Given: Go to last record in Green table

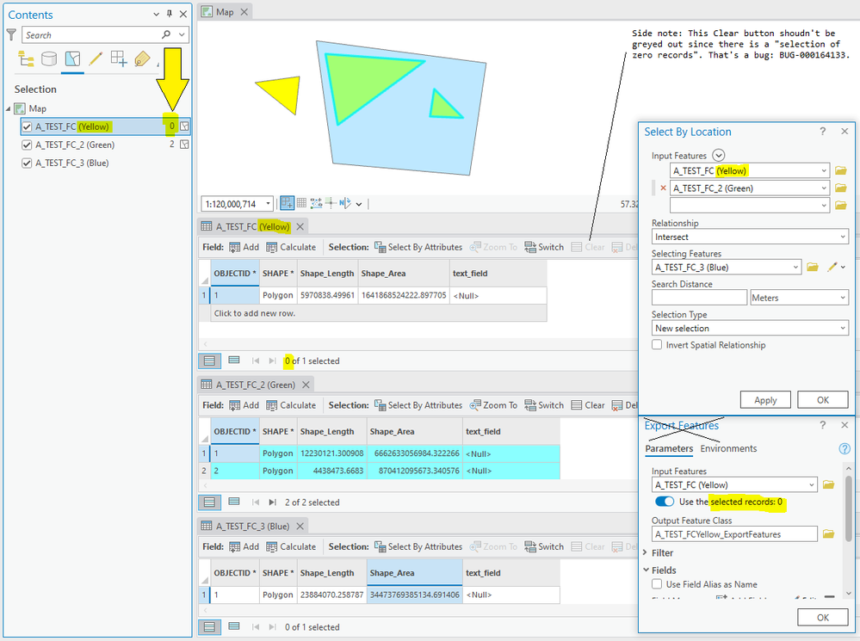Looking at the screenshot, I should [x=273, y=502].
